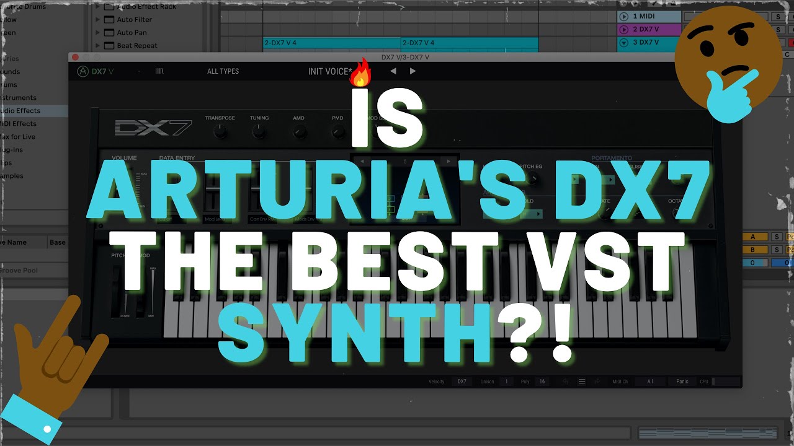Select the return track B header
Image resolution: width=794 pixels, height=446 pixels.
(754, 250)
